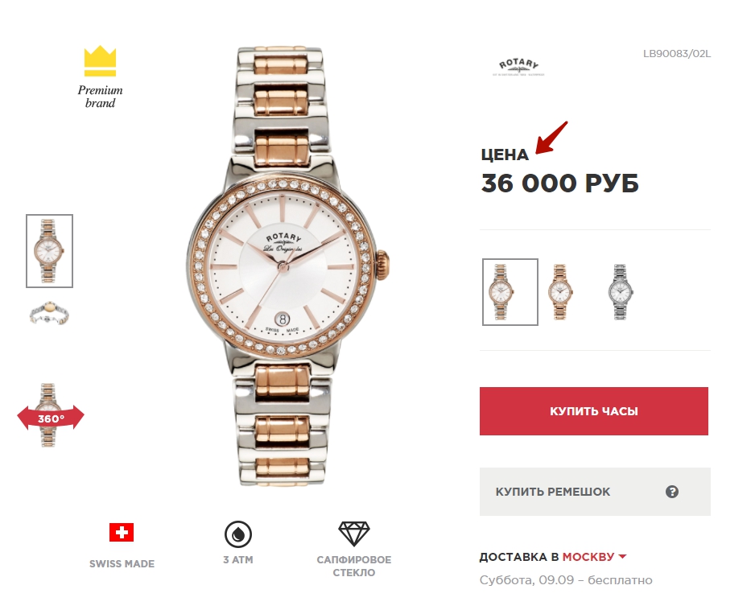Choose the silver steel watch variant
The height and width of the screenshot is (610, 751).
tap(621, 291)
